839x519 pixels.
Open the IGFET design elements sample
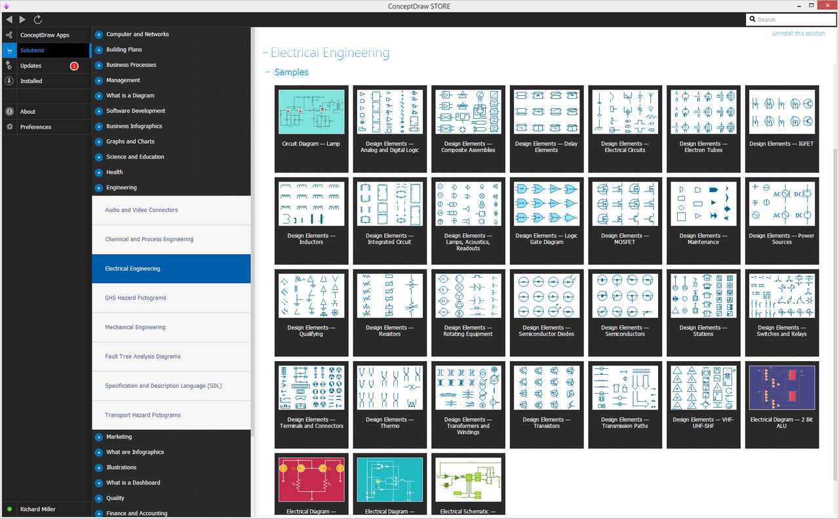pos(782,129)
